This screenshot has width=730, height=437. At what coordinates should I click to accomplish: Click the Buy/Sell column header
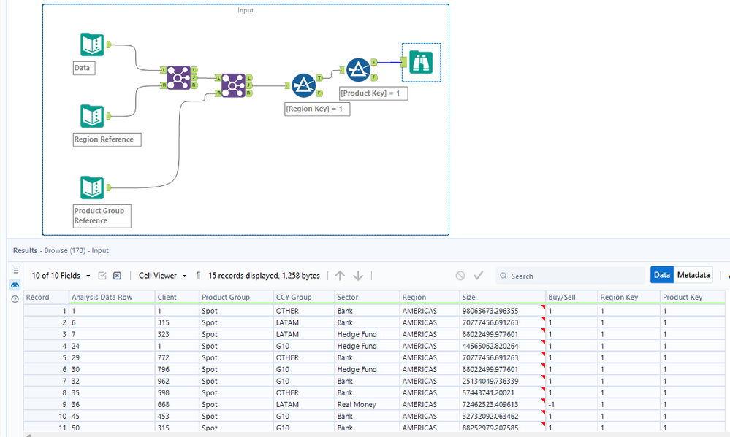[x=571, y=297]
